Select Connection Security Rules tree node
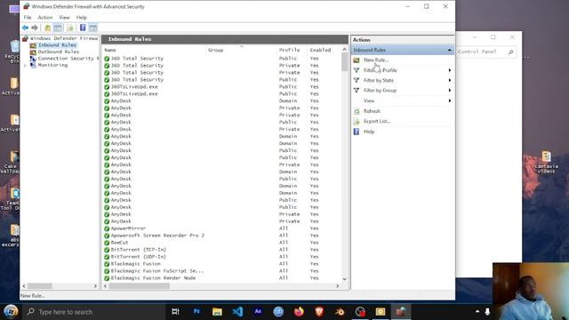 68,58
